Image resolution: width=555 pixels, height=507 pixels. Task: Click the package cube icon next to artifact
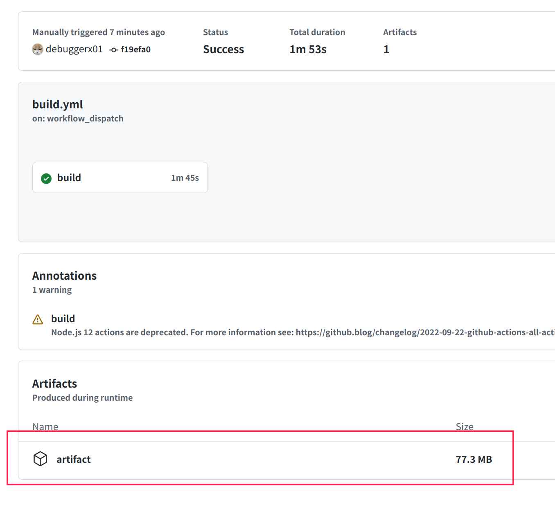(41, 459)
